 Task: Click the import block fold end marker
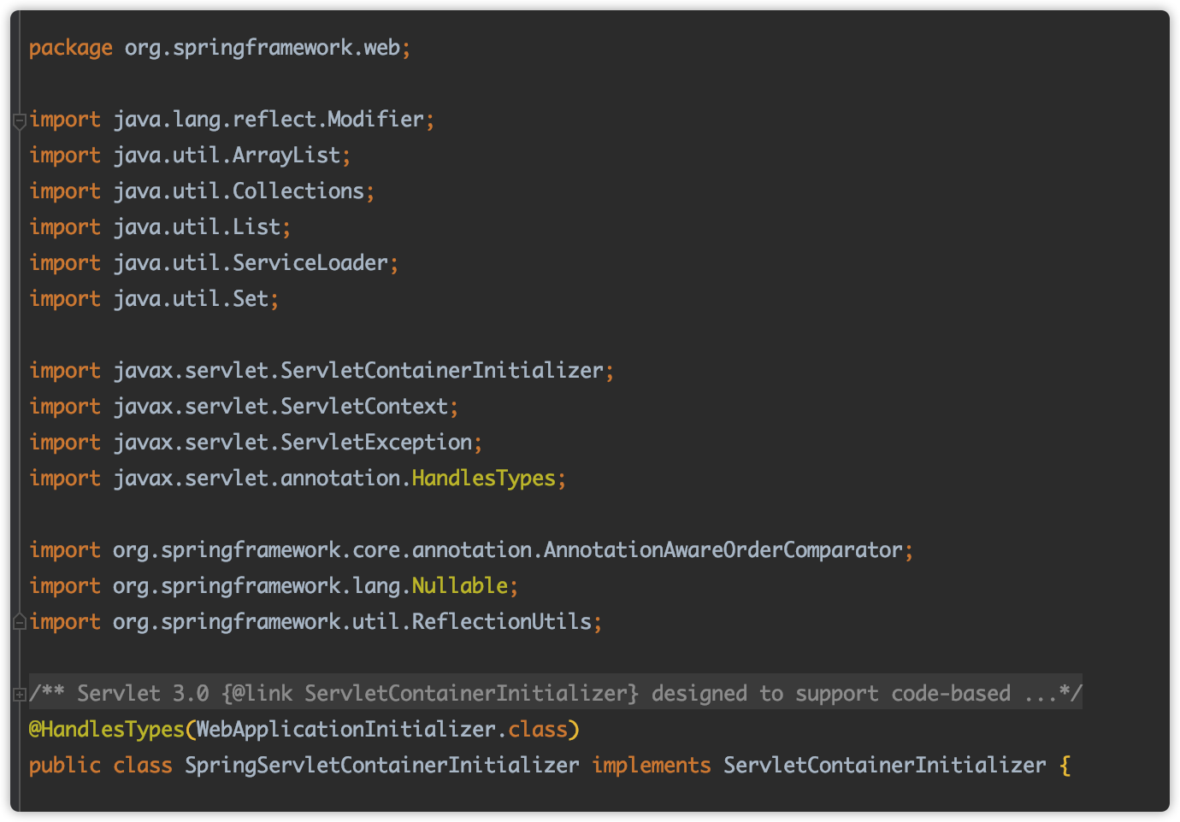19,622
